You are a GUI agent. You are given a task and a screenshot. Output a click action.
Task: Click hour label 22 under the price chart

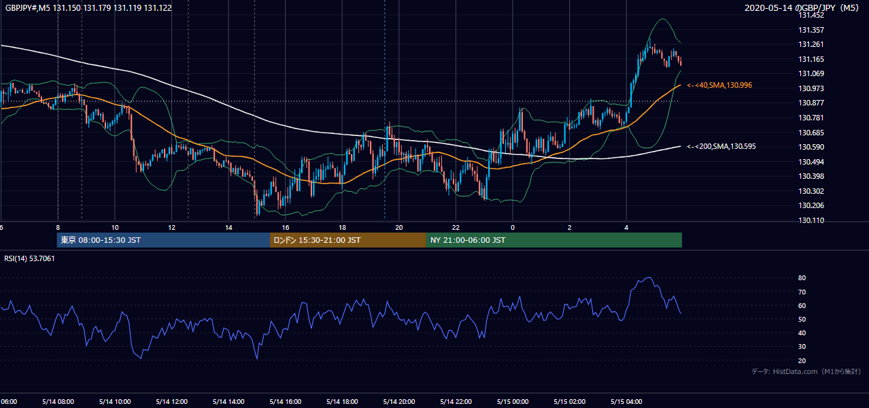tap(456, 227)
